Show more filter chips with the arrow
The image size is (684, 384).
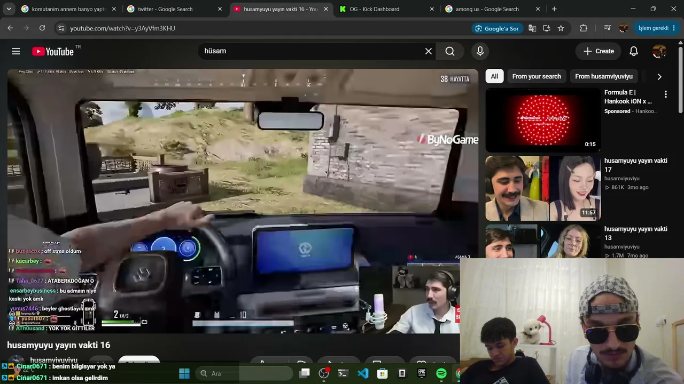click(x=659, y=76)
